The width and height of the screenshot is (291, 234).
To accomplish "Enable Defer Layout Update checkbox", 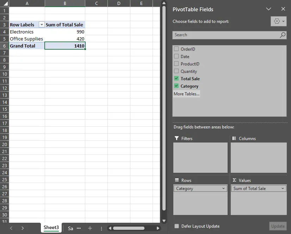I will click(x=177, y=226).
